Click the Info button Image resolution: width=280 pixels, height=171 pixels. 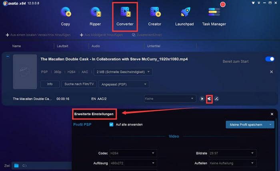pyautogui.click(x=50, y=84)
